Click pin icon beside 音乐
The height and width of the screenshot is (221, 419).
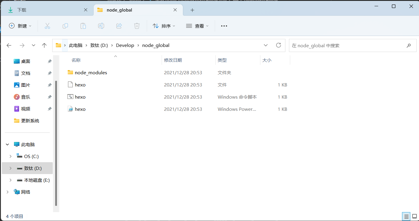point(50,97)
